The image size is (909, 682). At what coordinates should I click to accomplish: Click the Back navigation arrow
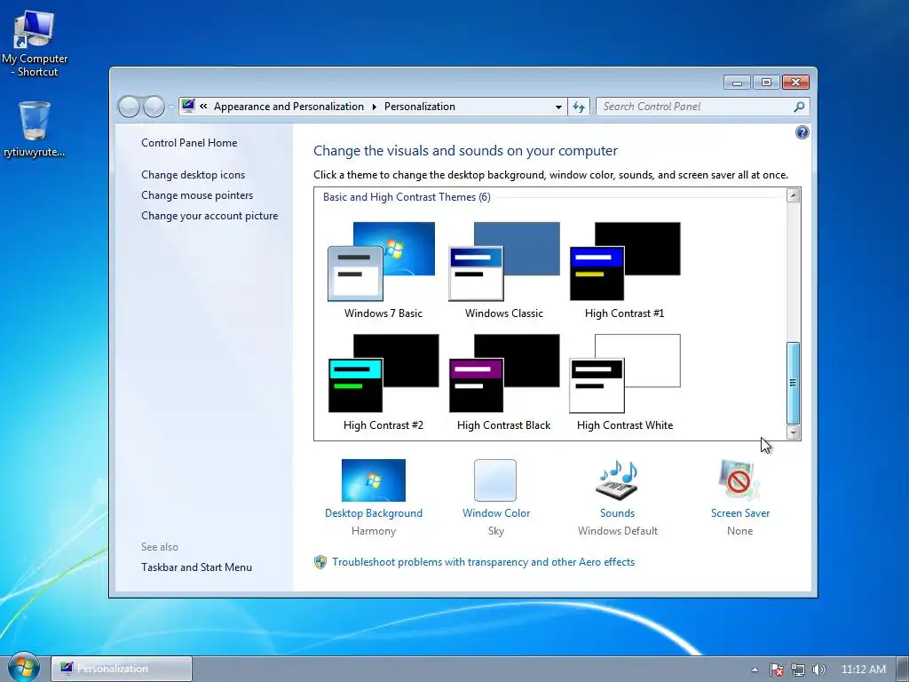[129, 107]
